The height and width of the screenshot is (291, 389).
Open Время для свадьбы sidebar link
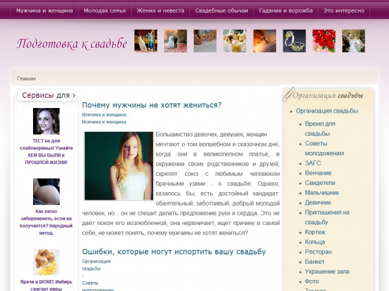(x=320, y=129)
